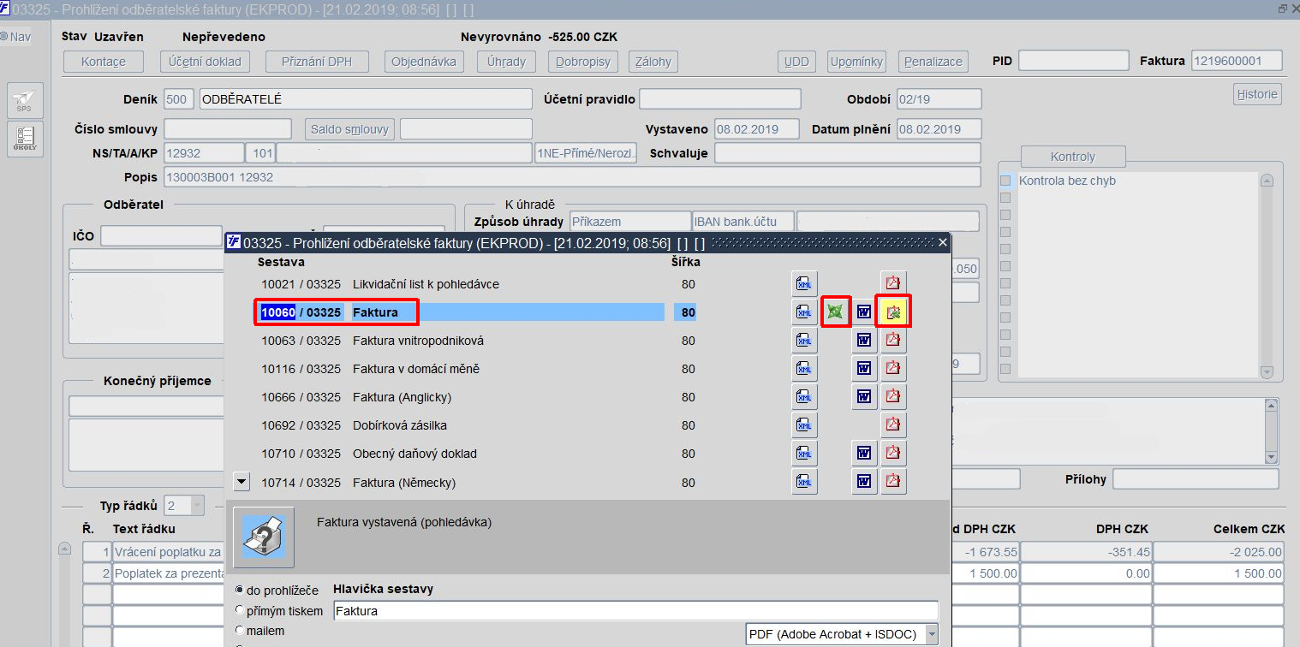Export Dobírková zásilka as XML

(x=804, y=425)
